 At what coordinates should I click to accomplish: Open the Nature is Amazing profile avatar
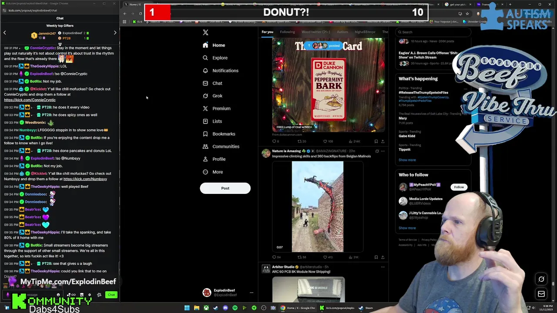coord(265,153)
